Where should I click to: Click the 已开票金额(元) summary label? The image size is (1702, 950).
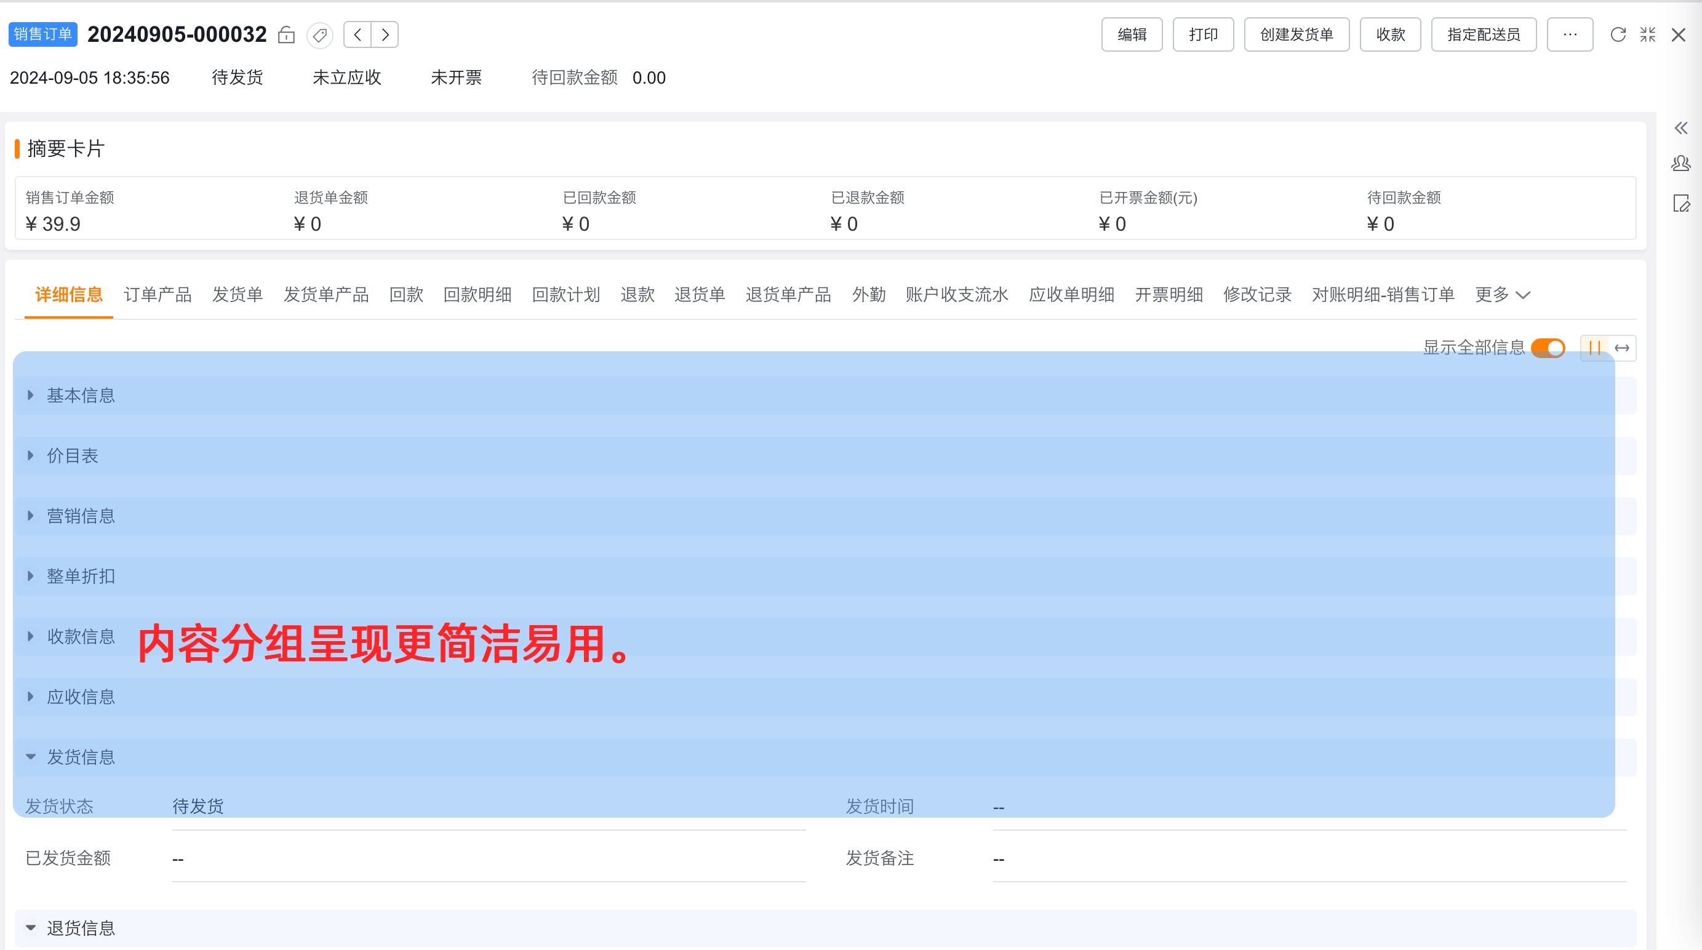click(1148, 198)
